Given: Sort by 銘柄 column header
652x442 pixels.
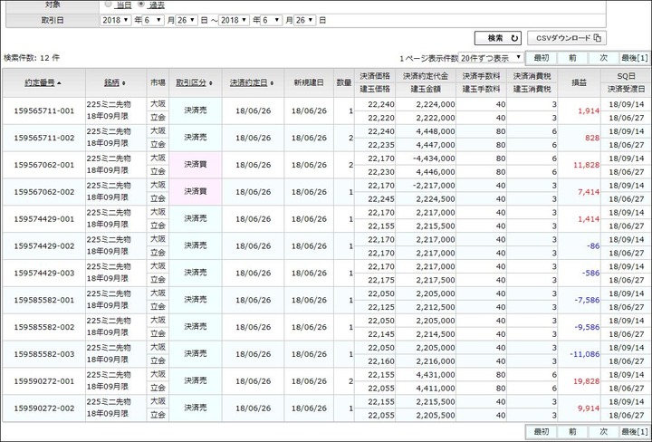Looking at the screenshot, I should [111, 82].
